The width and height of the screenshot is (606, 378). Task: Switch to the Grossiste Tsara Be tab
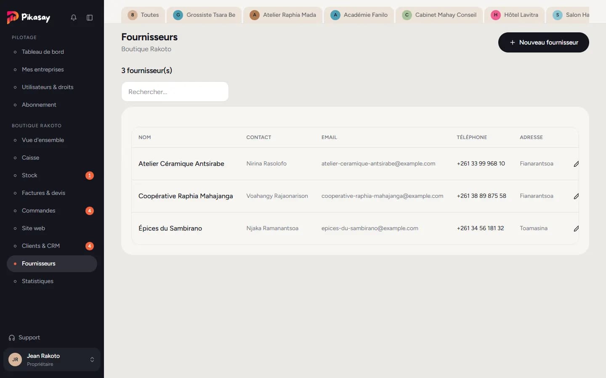point(204,15)
